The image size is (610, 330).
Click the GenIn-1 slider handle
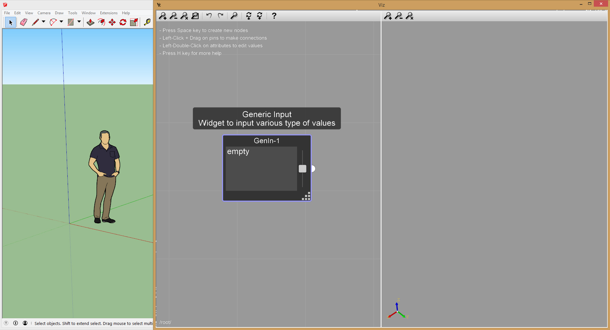coord(302,169)
